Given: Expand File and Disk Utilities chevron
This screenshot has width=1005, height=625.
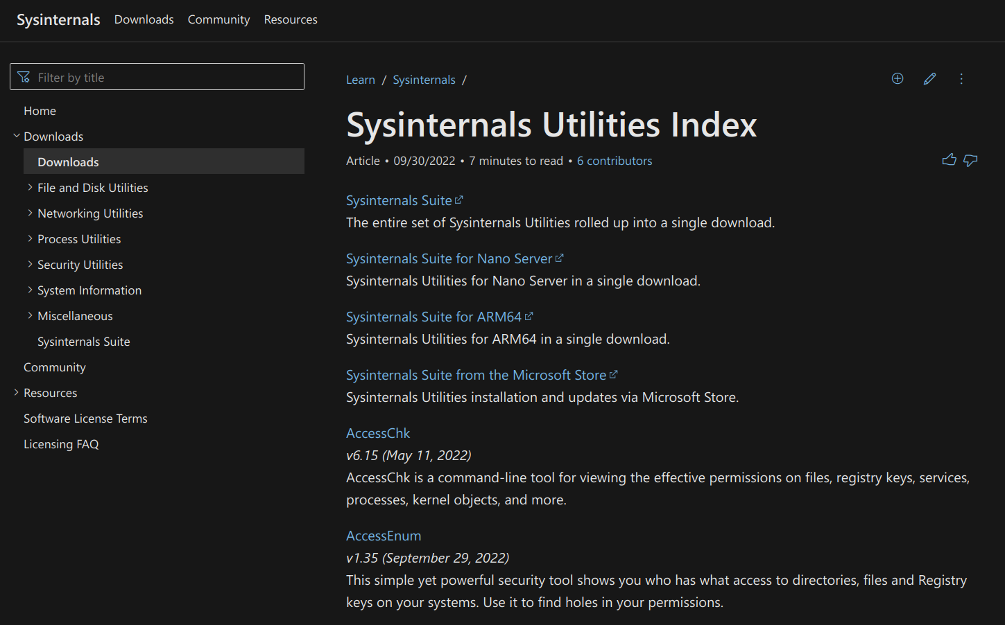Looking at the screenshot, I should (x=30, y=187).
